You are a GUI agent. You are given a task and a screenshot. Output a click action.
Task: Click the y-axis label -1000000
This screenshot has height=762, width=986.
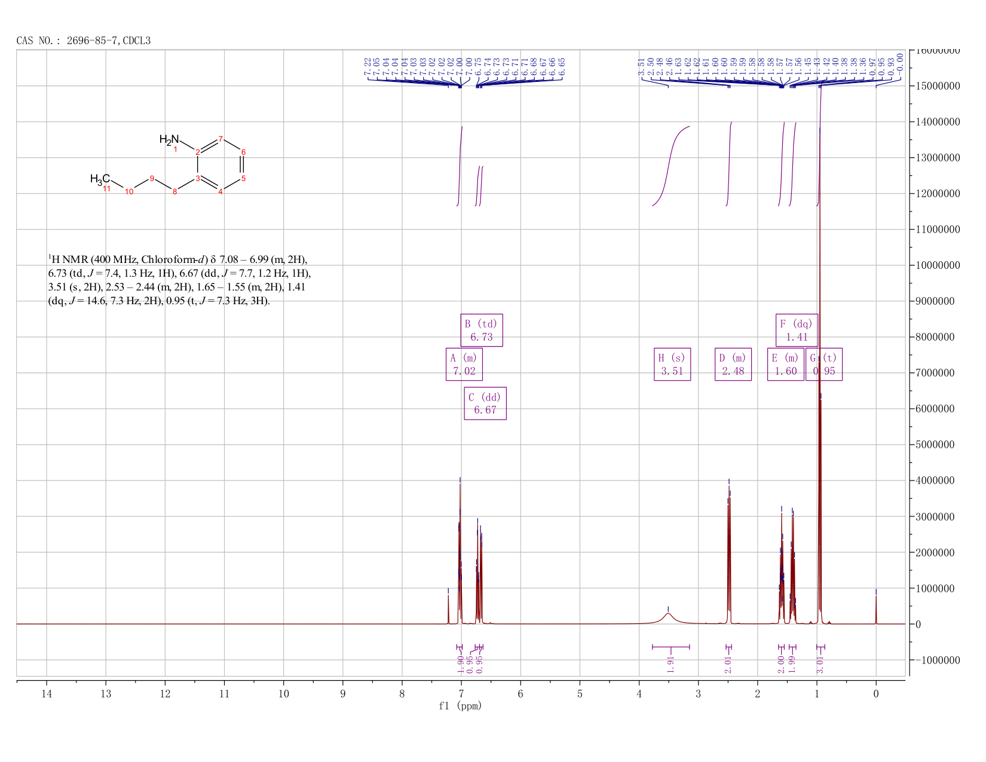(x=938, y=660)
